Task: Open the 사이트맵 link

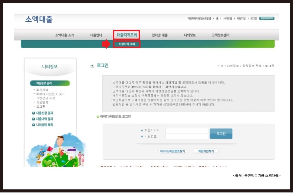Action: 227,18
